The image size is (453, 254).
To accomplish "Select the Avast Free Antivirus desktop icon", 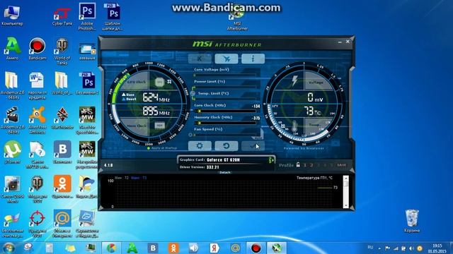I will 38,121.
